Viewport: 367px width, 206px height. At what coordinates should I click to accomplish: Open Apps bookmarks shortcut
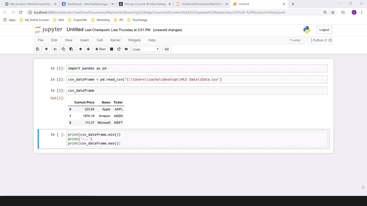point(9,20)
